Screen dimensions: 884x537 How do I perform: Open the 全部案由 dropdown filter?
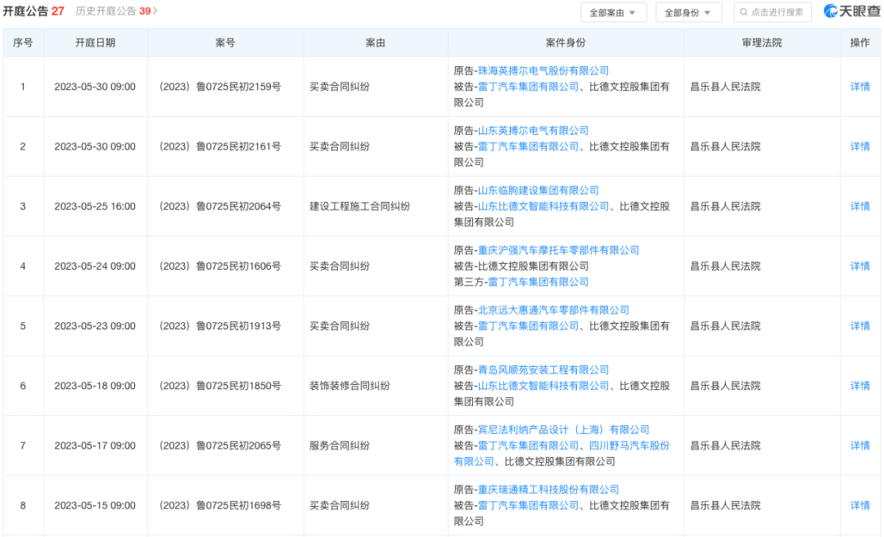(x=613, y=12)
